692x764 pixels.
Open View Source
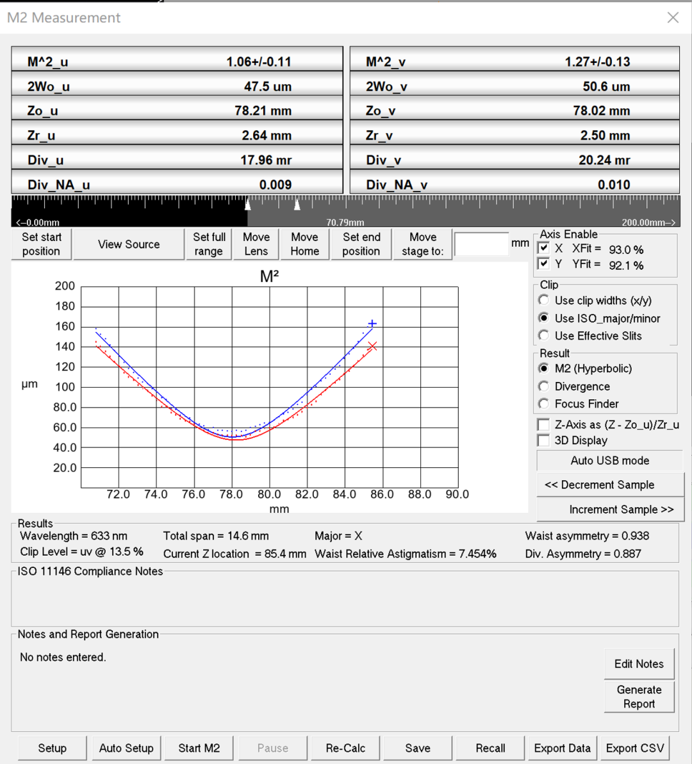click(x=129, y=244)
